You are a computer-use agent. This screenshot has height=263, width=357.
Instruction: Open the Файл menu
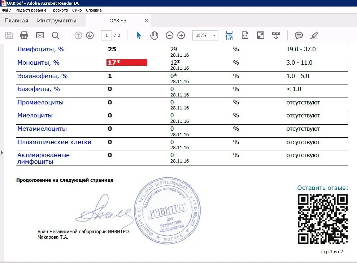[x=6, y=10]
